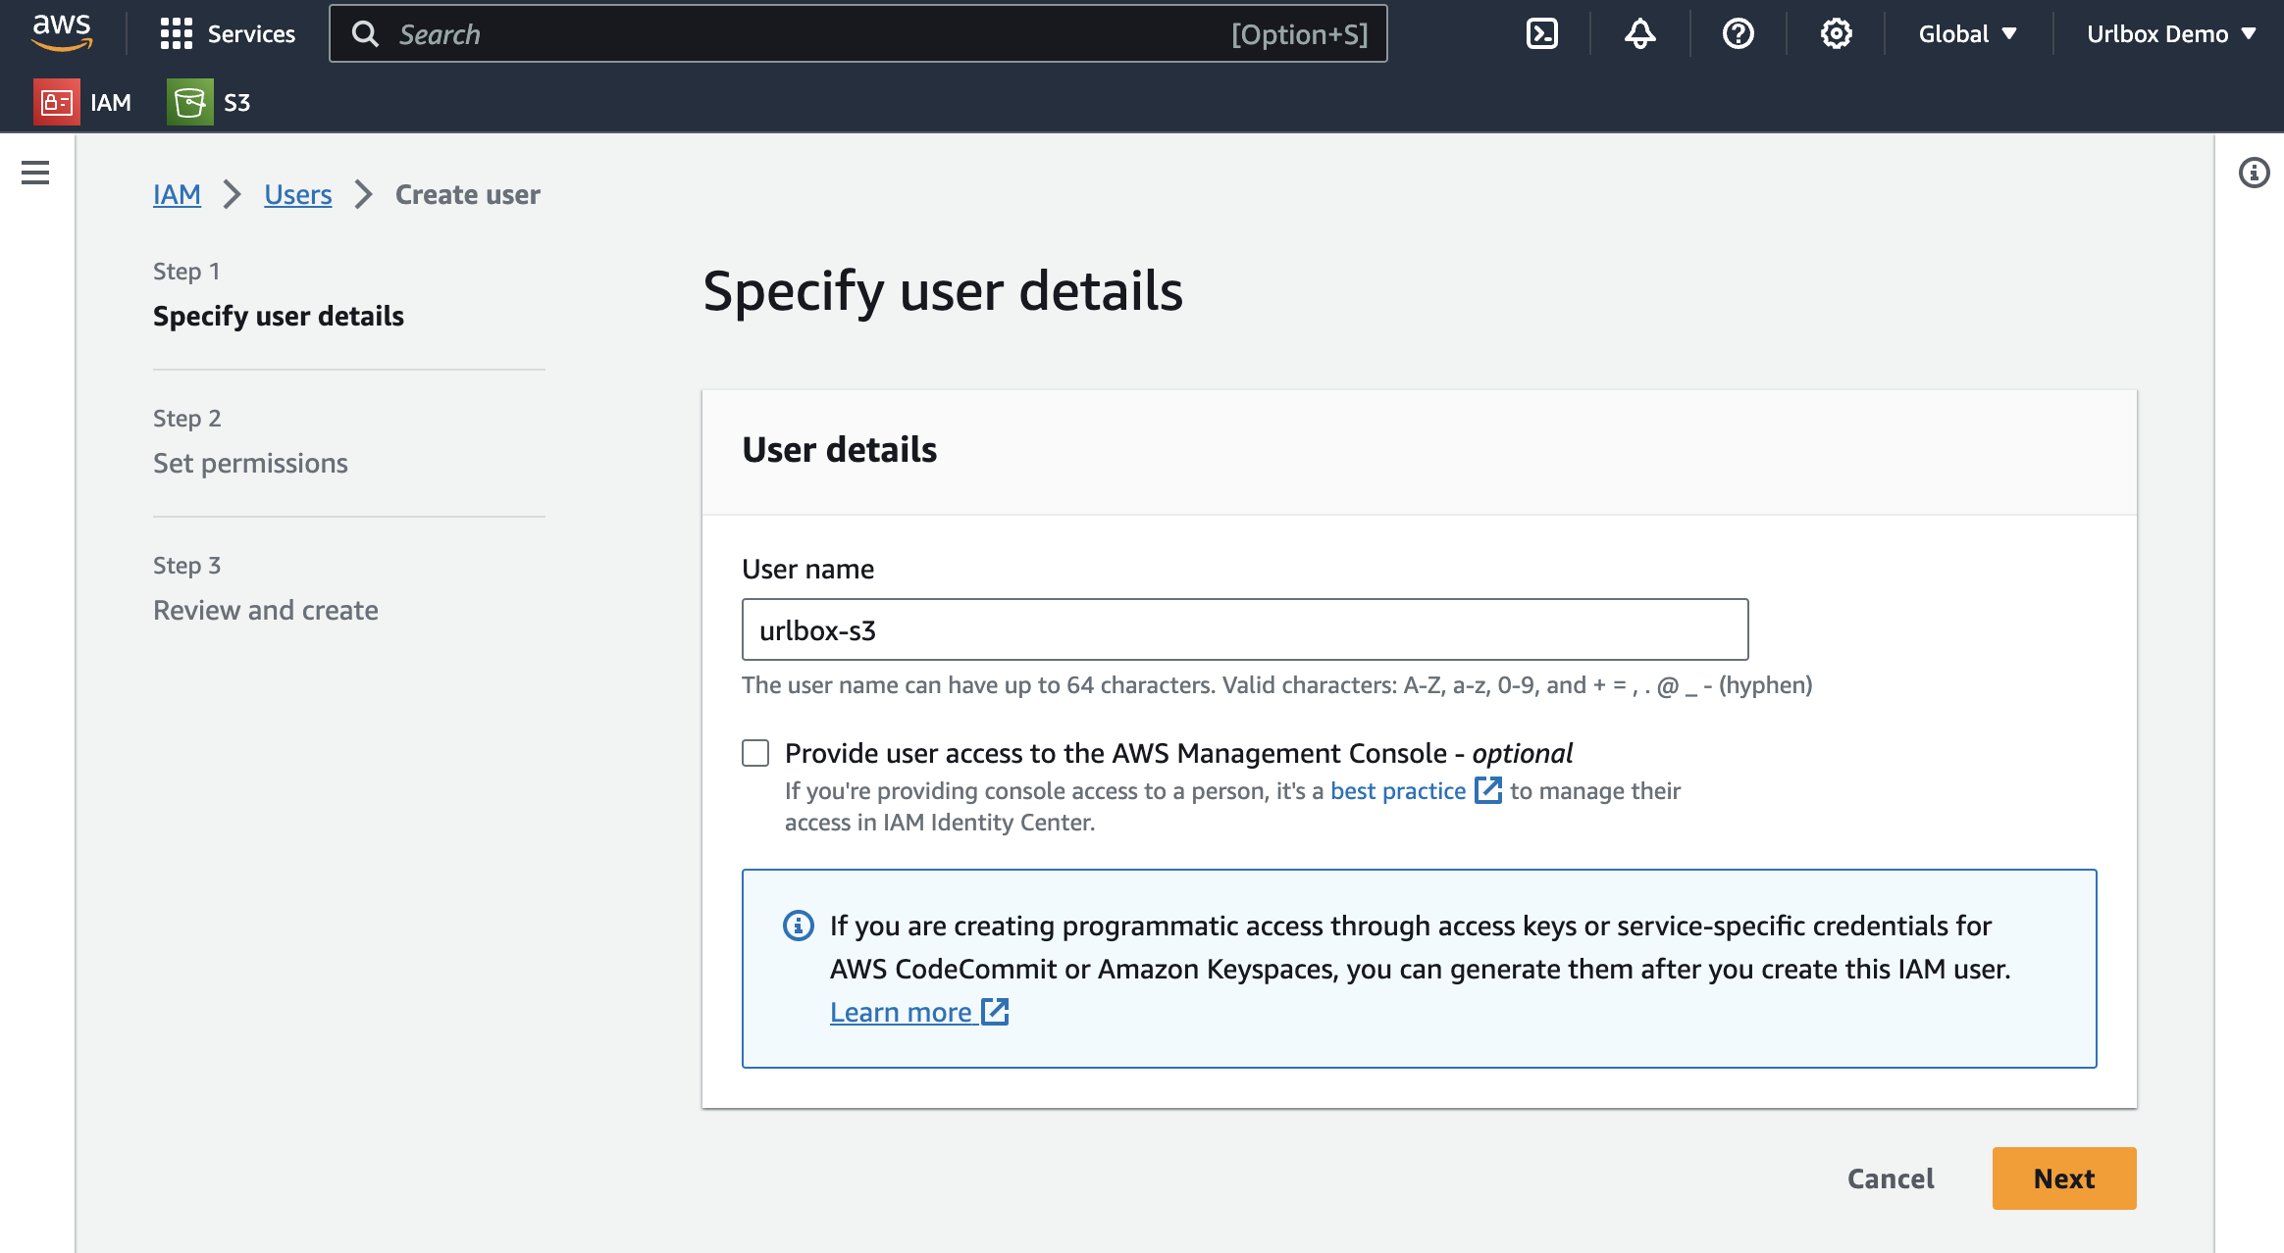The image size is (2284, 1253).
Task: Navigate to IAM breadcrumb link
Action: (177, 194)
